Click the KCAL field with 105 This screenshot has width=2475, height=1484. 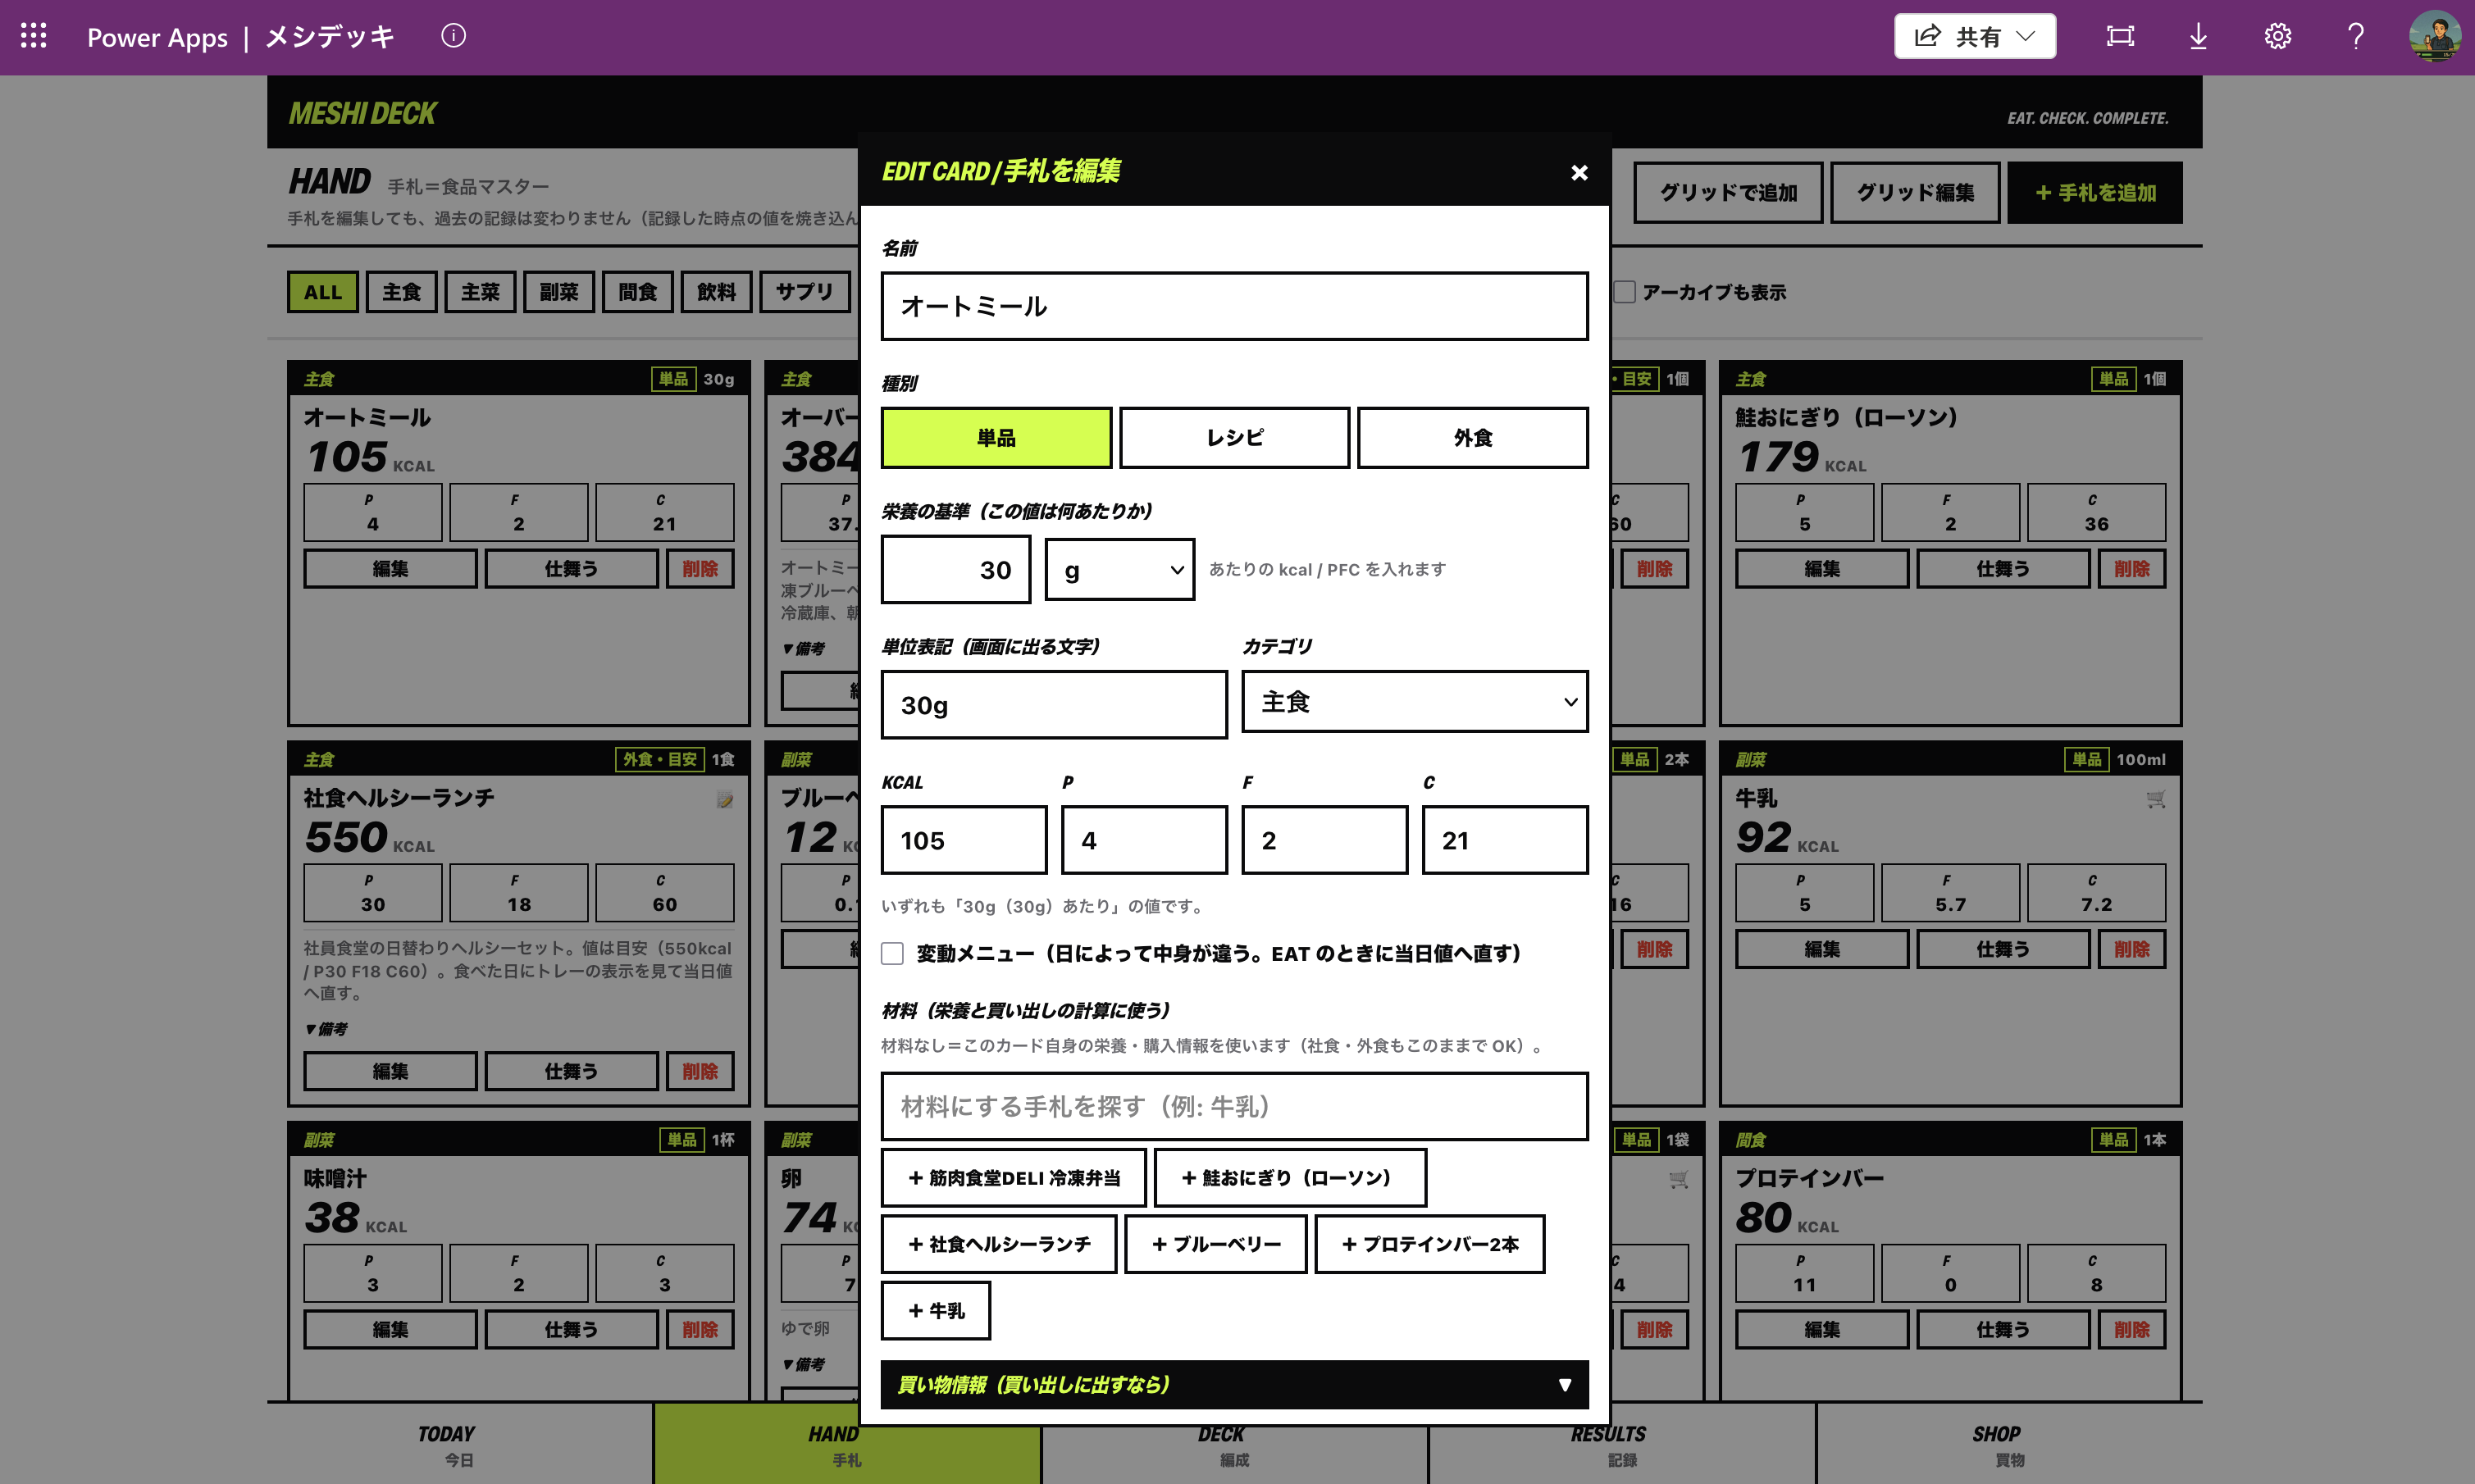pyautogui.click(x=963, y=840)
